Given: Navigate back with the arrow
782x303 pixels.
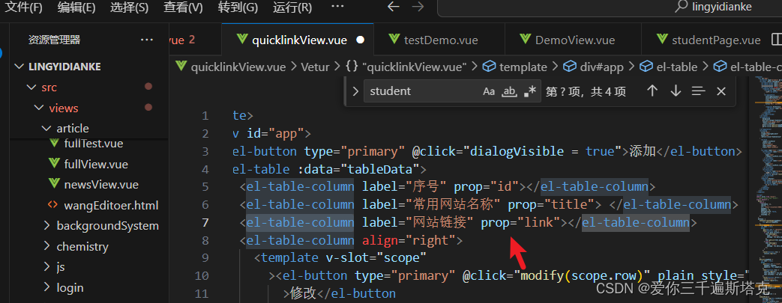Looking at the screenshot, I should tap(394, 7).
